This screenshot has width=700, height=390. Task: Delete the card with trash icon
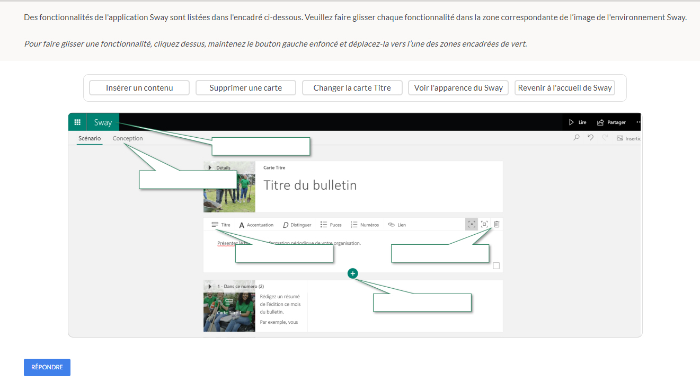point(497,224)
